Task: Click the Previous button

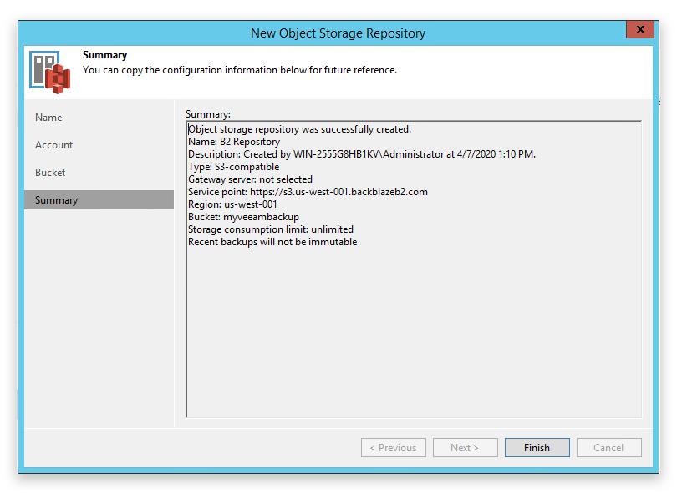Action: coord(394,448)
